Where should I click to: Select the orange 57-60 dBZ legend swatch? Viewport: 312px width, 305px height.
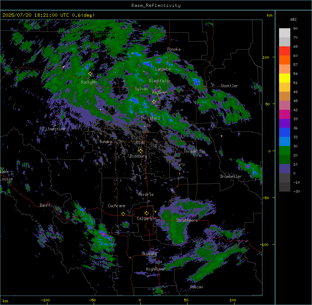pyautogui.click(x=284, y=60)
